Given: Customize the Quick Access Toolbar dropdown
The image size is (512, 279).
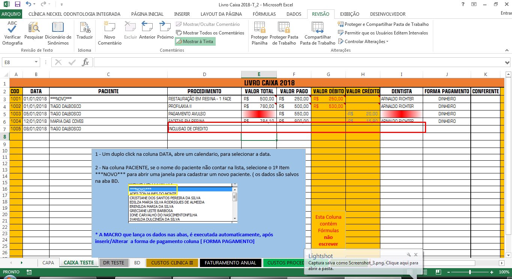Looking at the screenshot, I should pyautogui.click(x=62, y=5).
